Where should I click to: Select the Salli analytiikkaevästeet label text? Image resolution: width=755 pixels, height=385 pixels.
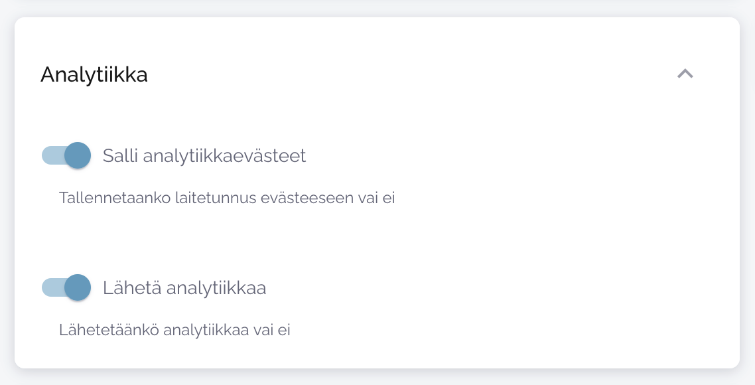(x=204, y=156)
